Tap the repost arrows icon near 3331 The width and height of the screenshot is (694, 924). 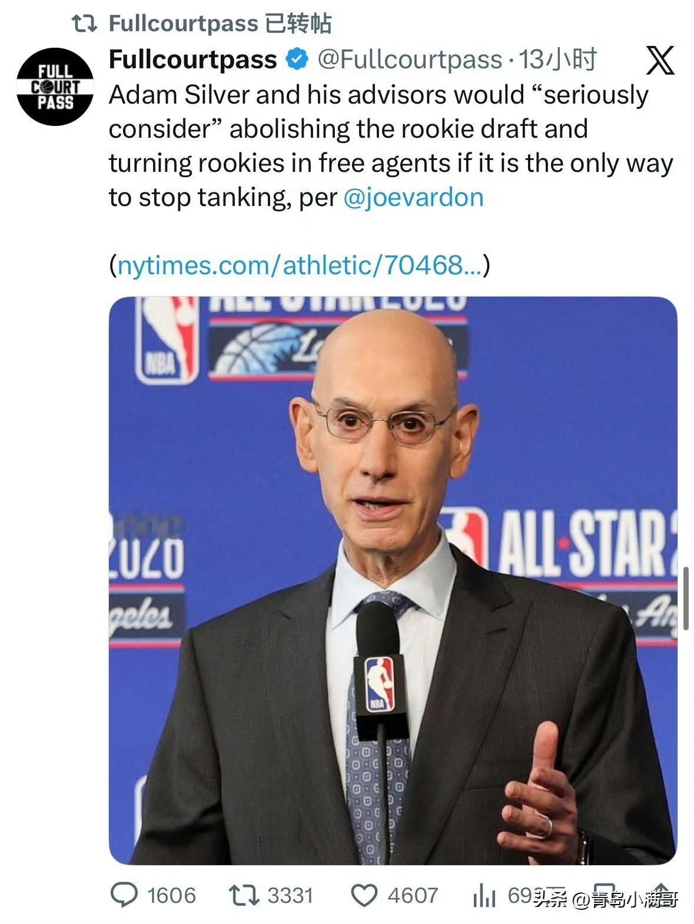click(244, 895)
